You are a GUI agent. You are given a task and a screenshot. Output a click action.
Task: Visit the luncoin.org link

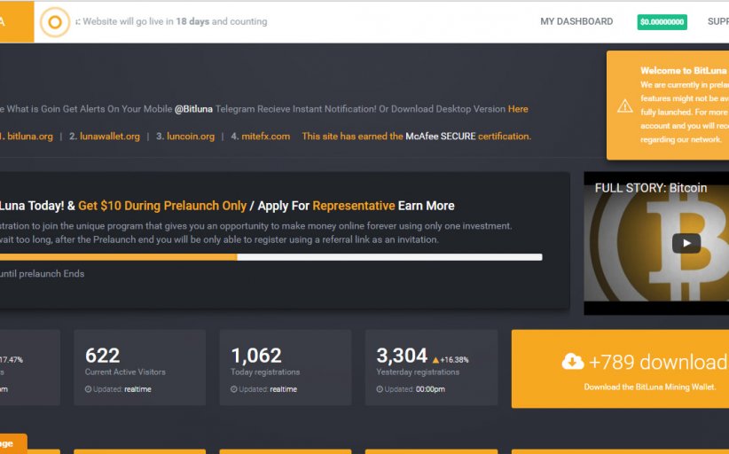191,137
